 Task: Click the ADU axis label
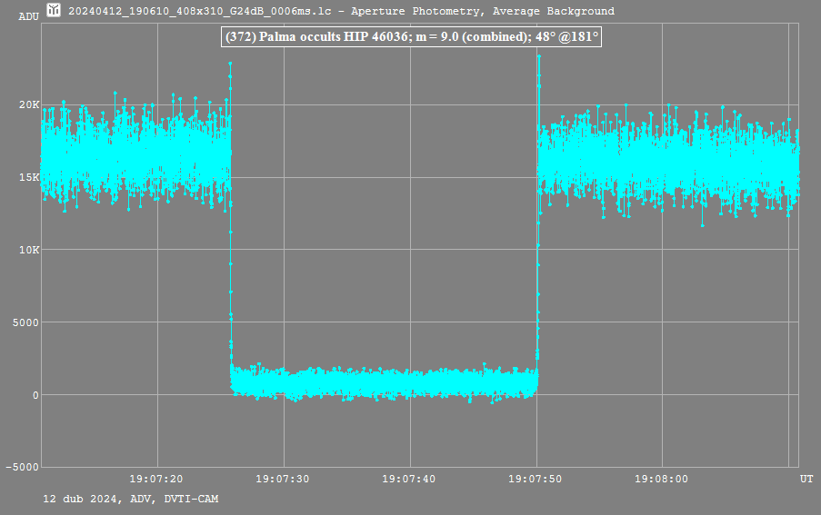pyautogui.click(x=29, y=16)
